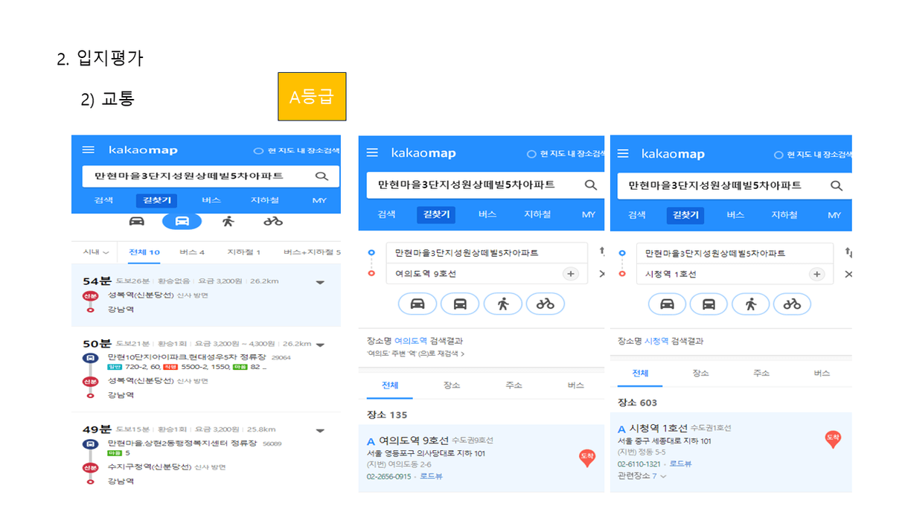This screenshot has width=905, height=509.
Task: Click destination field containing 시청역 1호선
Action: click(736, 274)
